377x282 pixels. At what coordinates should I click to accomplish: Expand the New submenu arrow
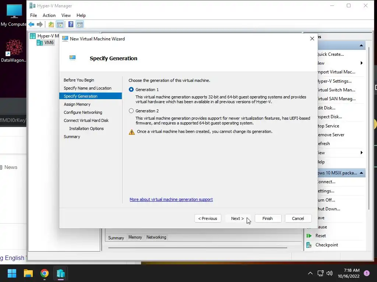[x=362, y=63]
